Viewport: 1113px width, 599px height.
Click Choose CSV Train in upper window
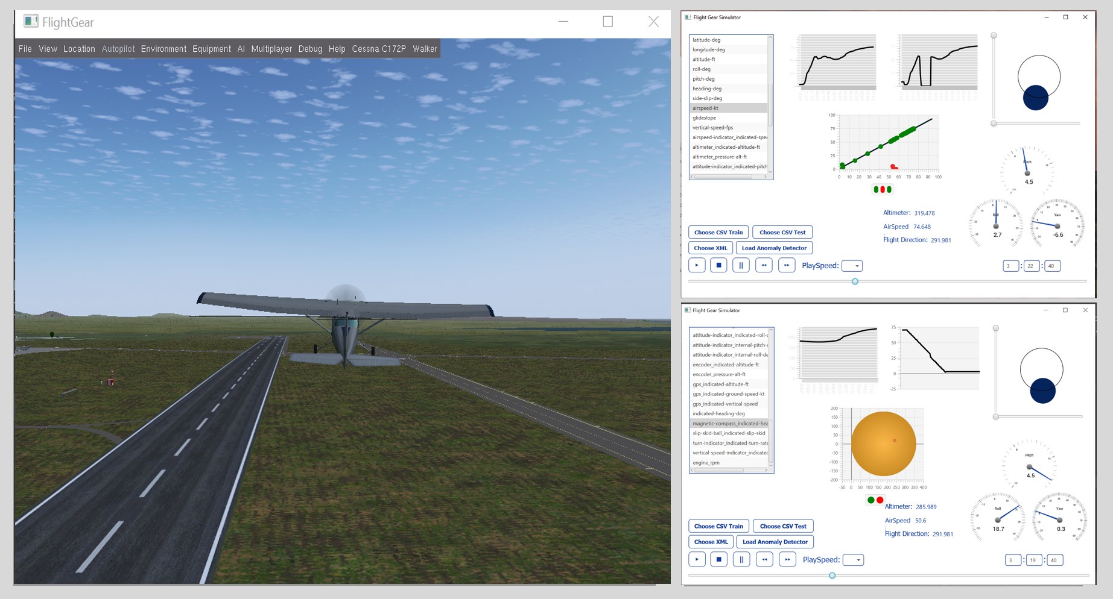718,232
